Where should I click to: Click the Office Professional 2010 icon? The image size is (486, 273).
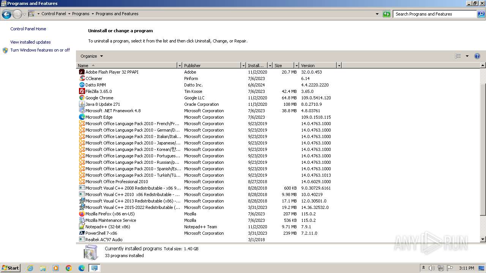(x=82, y=182)
